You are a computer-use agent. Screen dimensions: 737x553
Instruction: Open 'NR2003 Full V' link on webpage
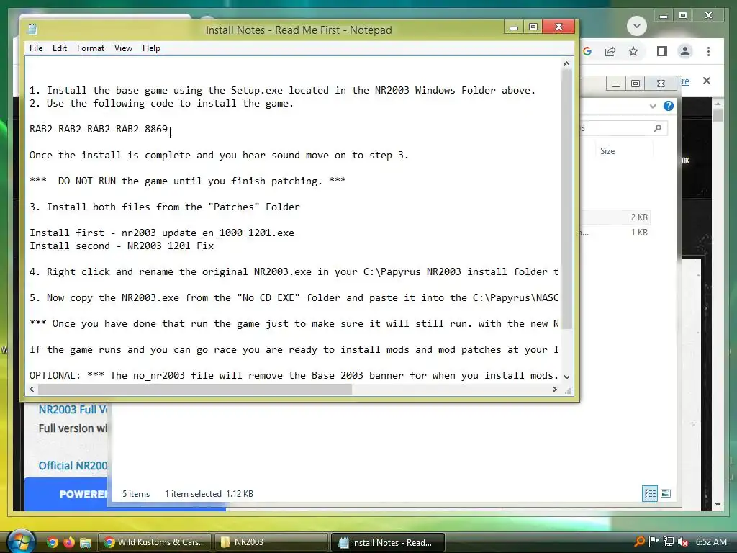tap(73, 410)
